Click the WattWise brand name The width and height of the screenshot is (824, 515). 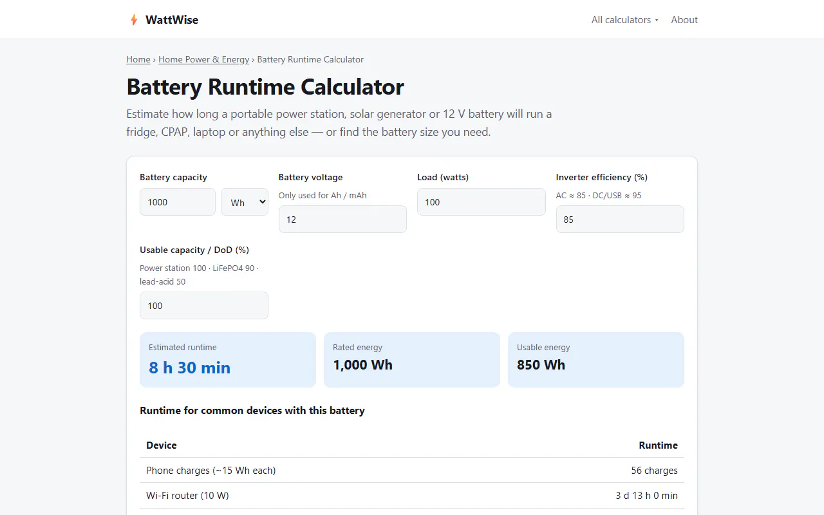(x=172, y=20)
